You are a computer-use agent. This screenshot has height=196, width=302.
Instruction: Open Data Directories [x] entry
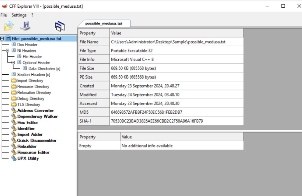[x=44, y=69]
